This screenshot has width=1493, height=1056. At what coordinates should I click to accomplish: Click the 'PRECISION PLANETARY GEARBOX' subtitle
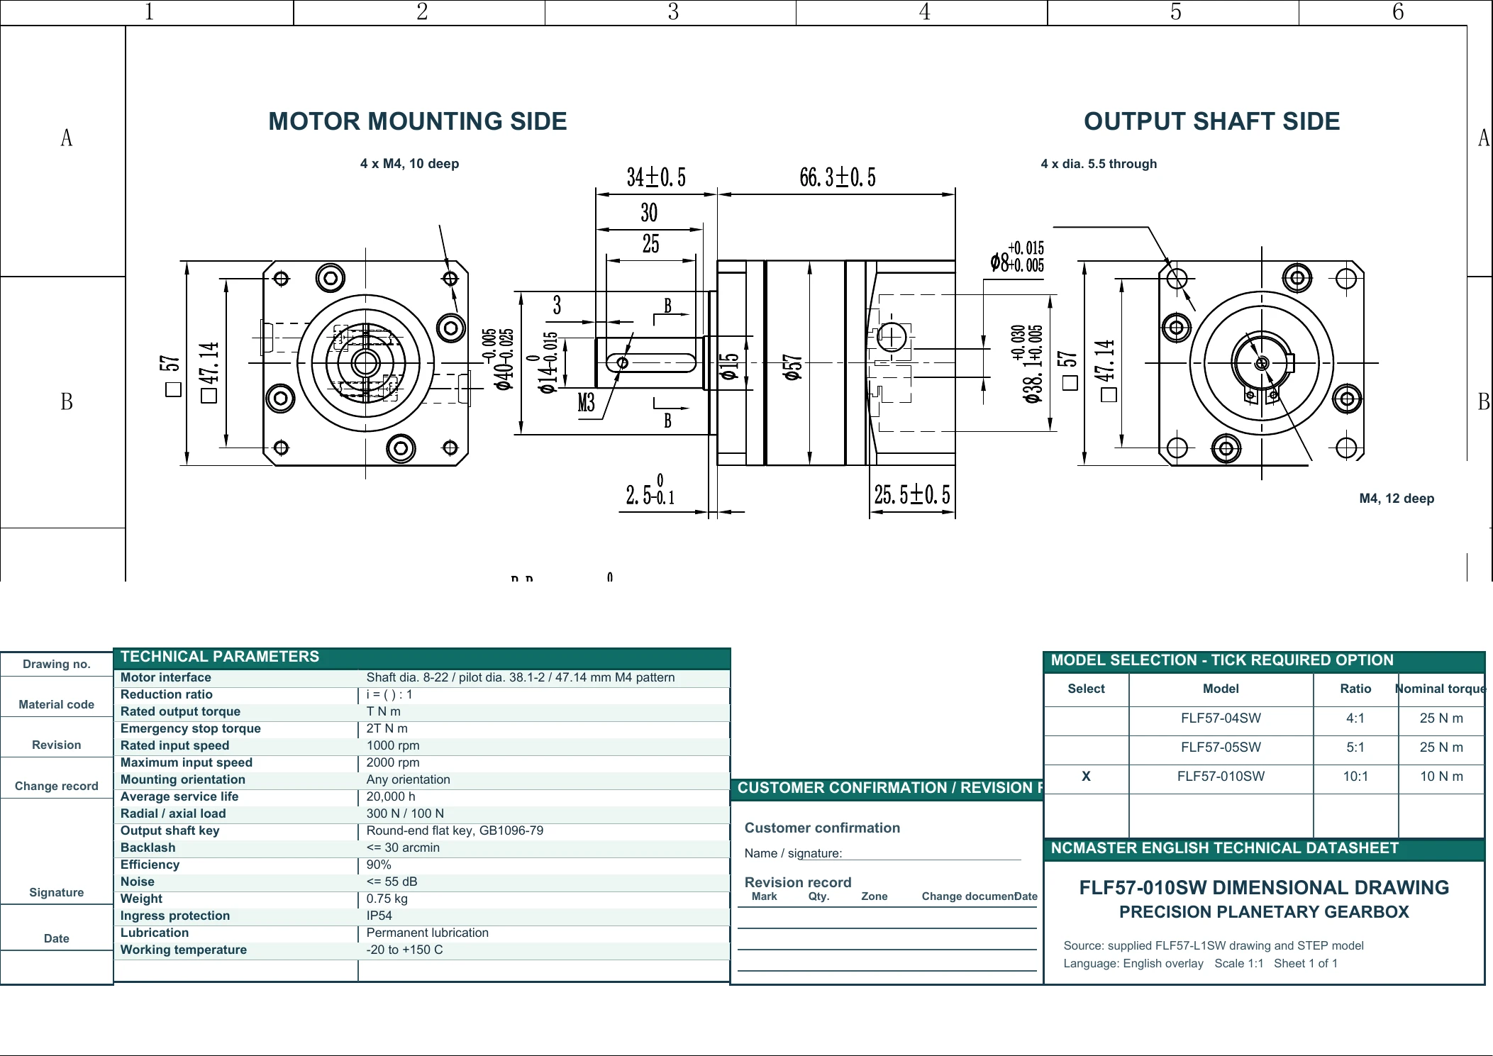pos(1264,913)
